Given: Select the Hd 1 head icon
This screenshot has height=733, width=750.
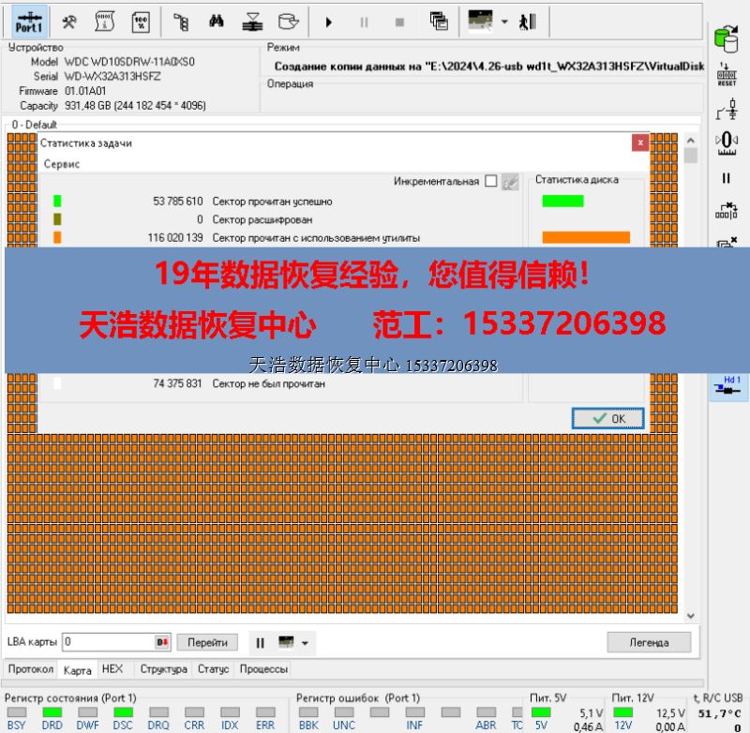Looking at the screenshot, I should click(727, 385).
